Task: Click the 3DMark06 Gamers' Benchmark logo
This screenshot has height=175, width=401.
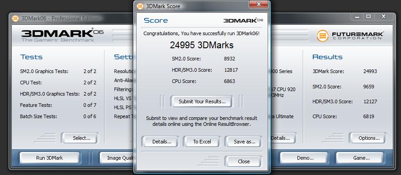Action: coord(62,35)
